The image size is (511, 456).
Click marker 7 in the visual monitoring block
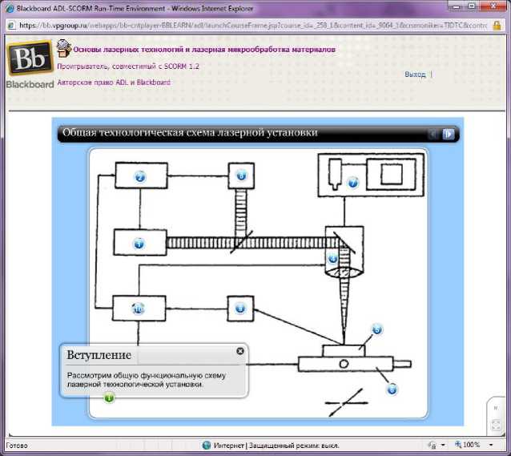click(353, 183)
